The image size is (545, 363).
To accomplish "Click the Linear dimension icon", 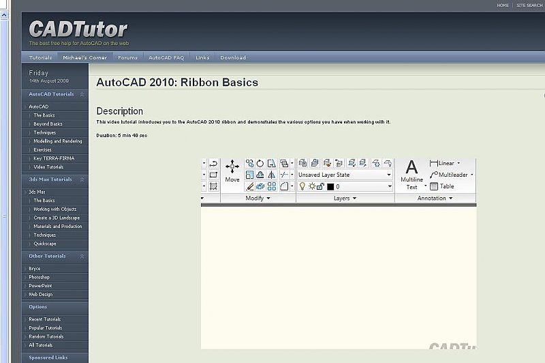I will pos(433,163).
